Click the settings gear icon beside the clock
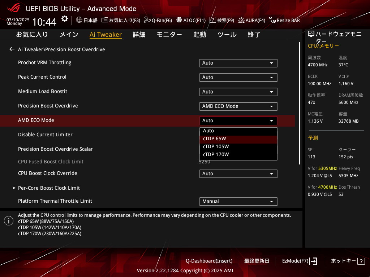 pos(64,19)
